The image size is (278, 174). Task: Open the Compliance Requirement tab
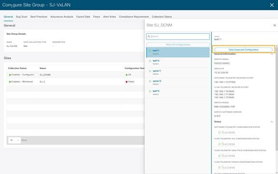click(134, 17)
